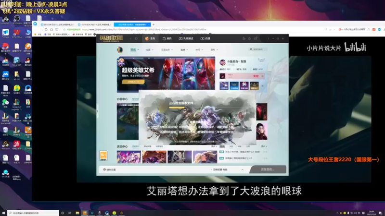Click the browser home icon

coord(51,29)
